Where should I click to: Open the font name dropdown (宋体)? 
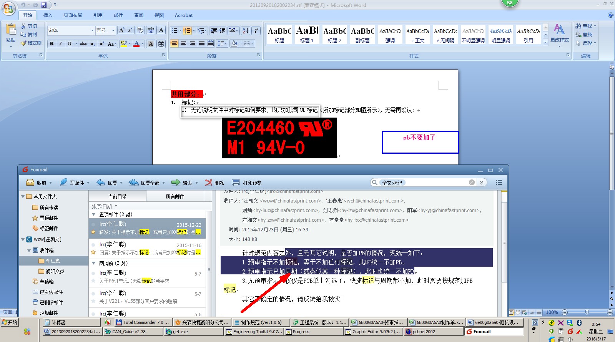[92, 30]
